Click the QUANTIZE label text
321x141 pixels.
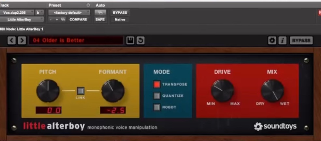(173, 96)
